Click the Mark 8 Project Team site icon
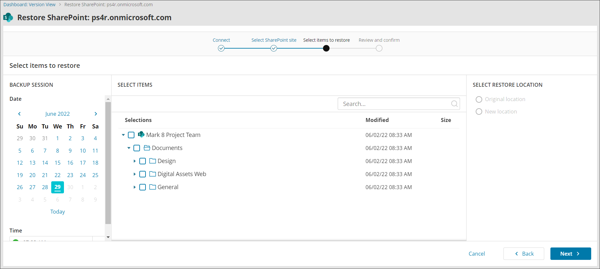This screenshot has width=600, height=269. tap(141, 135)
